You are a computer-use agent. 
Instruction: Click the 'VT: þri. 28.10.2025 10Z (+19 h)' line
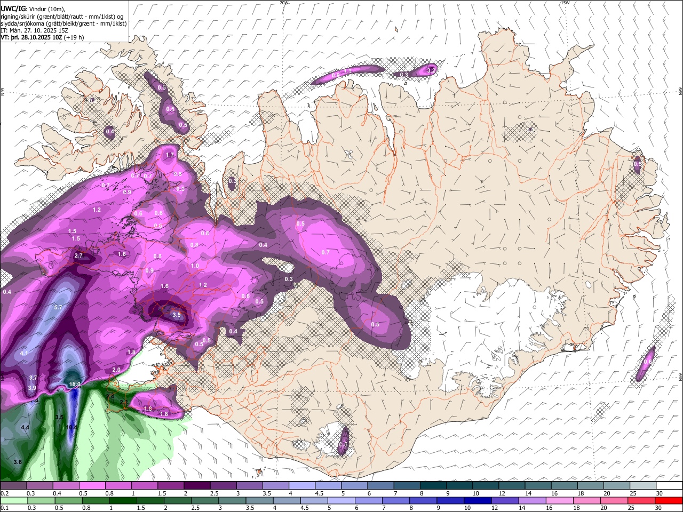pos(42,37)
